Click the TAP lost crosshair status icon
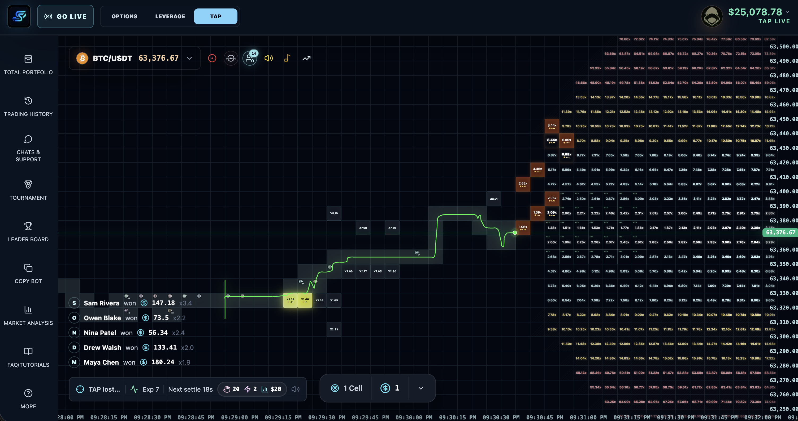This screenshot has height=421, width=798. [x=80, y=389]
